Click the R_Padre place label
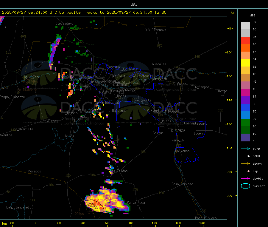Screen dimensions: 268x227 pos(171,112)
